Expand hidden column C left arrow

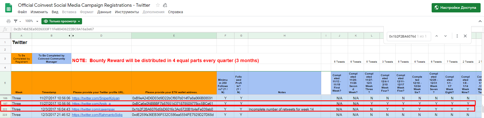[x=69, y=36]
